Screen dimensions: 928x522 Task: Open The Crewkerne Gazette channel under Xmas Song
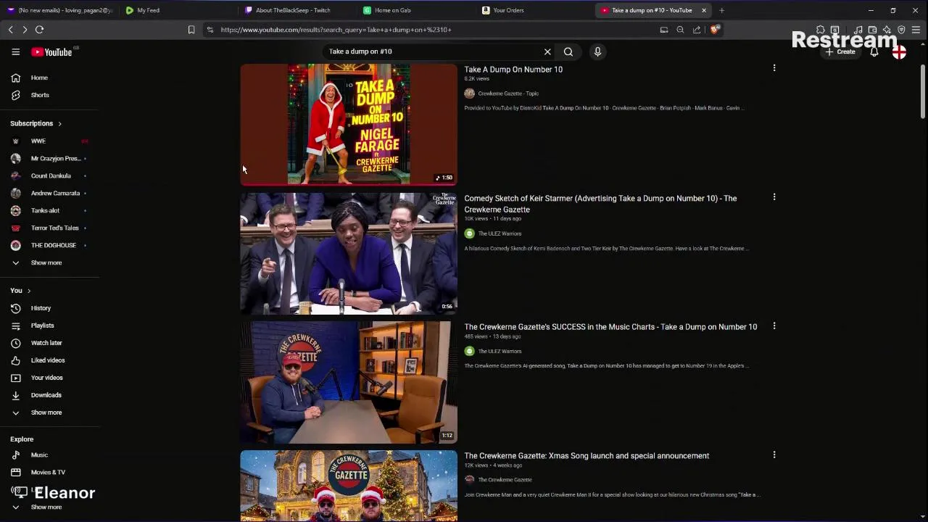tap(505, 480)
